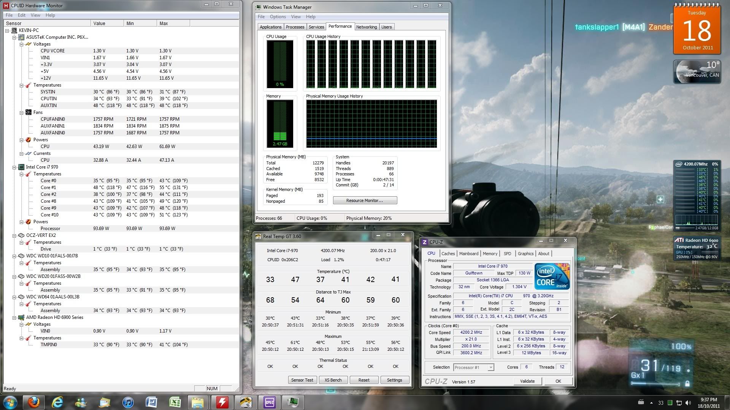Open iTunes from the taskbar

pos(128,402)
